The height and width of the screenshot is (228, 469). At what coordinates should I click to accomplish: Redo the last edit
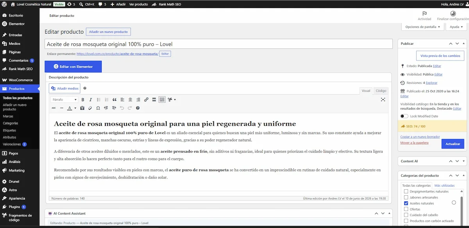pyautogui.click(x=130, y=108)
